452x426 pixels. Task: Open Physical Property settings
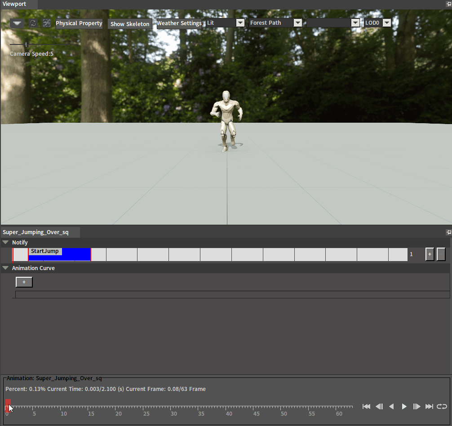point(79,23)
